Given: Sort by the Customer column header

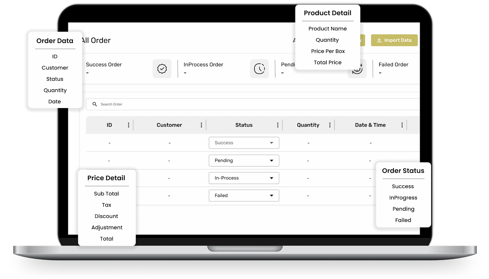Looking at the screenshot, I should point(169,125).
